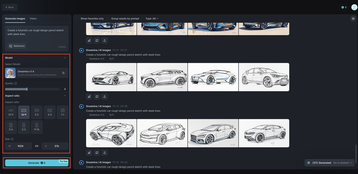Open the first sketch thumbnail in the 09:38 results

tap(111, 133)
